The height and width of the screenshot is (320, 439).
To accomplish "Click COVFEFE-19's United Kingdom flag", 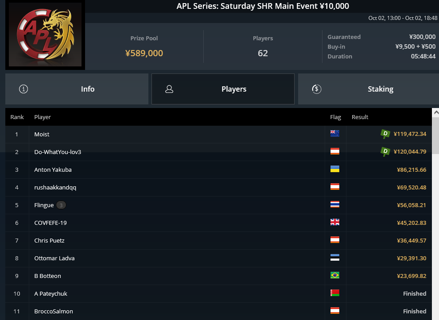I will pyautogui.click(x=334, y=222).
